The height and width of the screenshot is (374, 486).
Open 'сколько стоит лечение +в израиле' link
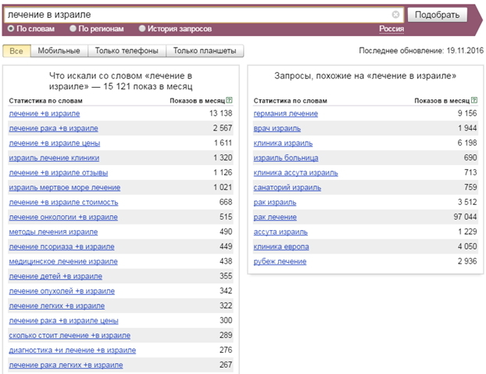70,336
